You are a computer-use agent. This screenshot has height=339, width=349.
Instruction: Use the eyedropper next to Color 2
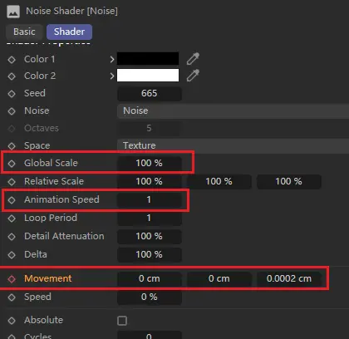click(x=193, y=76)
